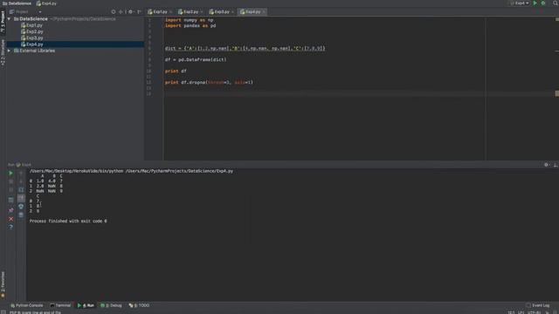Screen dimensions: 559x314
Task: Open the Debug tool window tab
Action: 111,305
